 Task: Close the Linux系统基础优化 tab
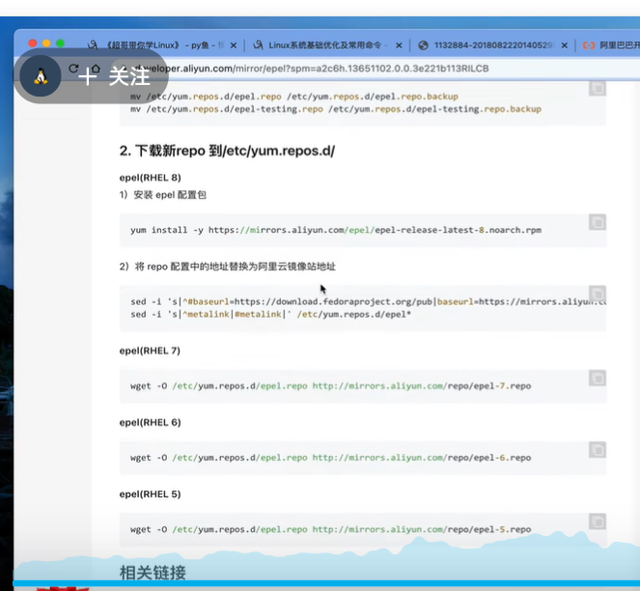pyautogui.click(x=399, y=45)
